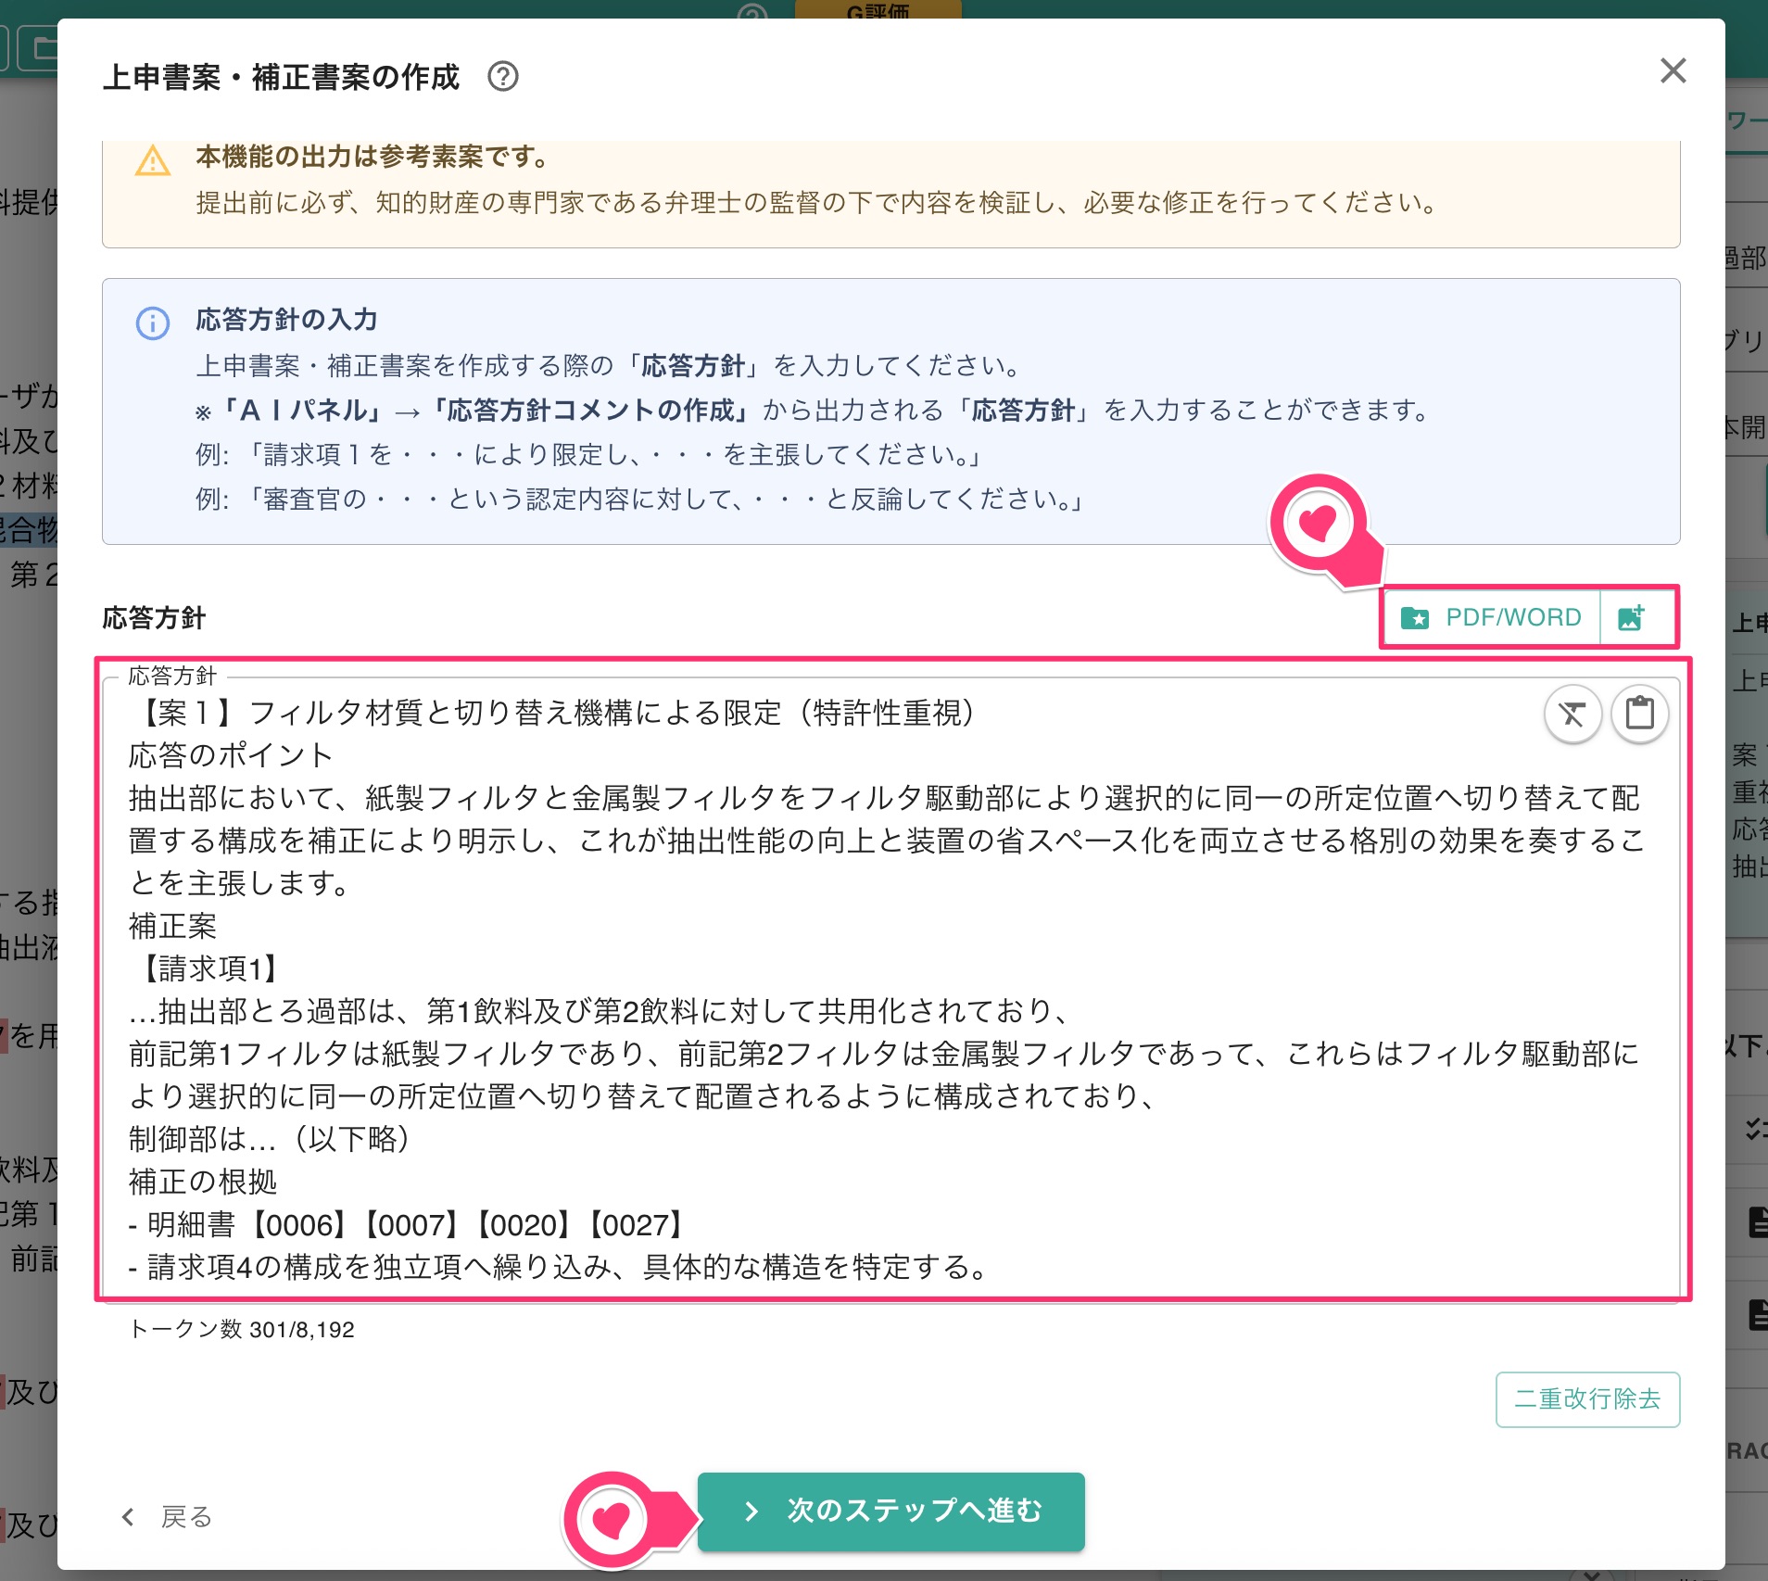
Task: Paste from clipboard into 応答方針
Action: (x=1640, y=714)
